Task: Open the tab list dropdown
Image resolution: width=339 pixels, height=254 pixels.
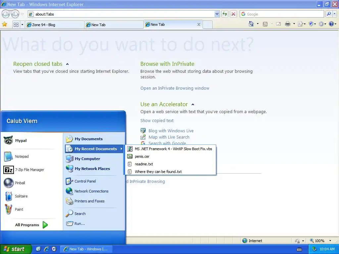Action: click(x=22, y=24)
